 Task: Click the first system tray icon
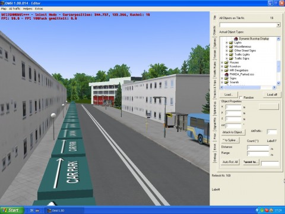coord(257,210)
